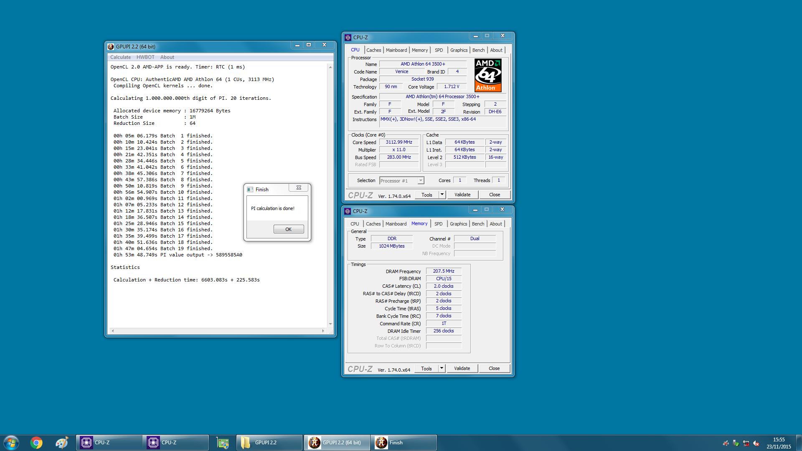This screenshot has height=451, width=802.
Task: Switch to second CPU-Z taskbar window
Action: (176, 443)
